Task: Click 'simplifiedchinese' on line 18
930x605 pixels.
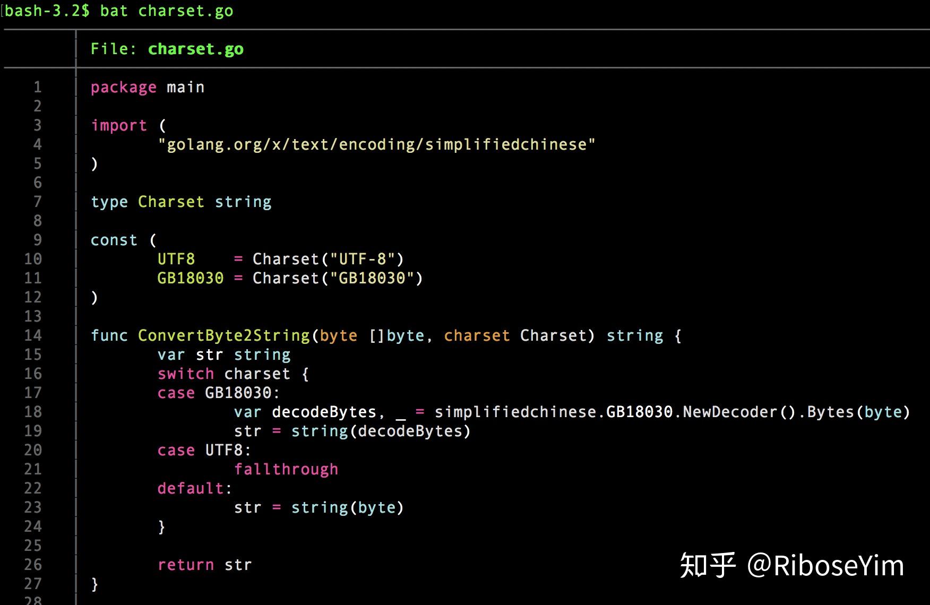Action: click(515, 412)
